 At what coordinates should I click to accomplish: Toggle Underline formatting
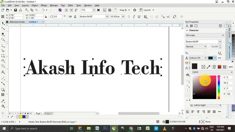139,16
